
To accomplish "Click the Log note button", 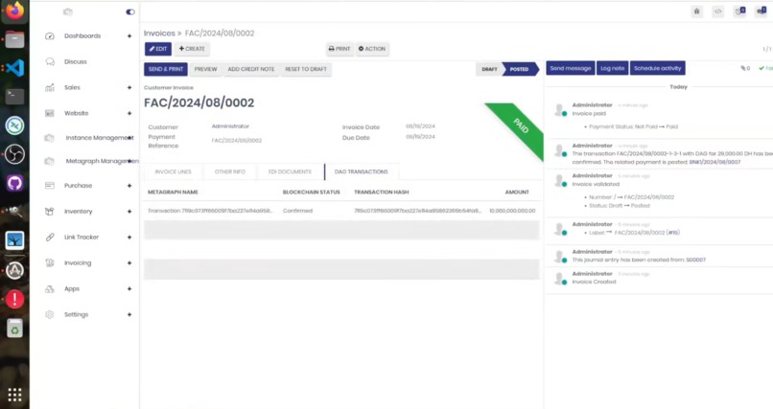I will coord(613,68).
